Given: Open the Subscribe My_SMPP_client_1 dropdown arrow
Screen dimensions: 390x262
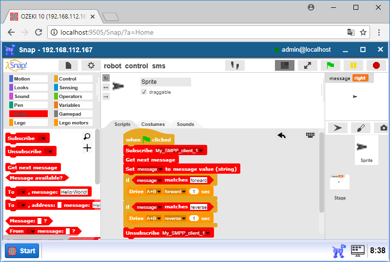Looking at the screenshot, I should point(201,151).
